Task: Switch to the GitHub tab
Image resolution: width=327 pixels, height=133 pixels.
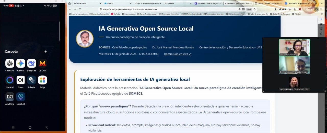Action: click(x=268, y=4)
